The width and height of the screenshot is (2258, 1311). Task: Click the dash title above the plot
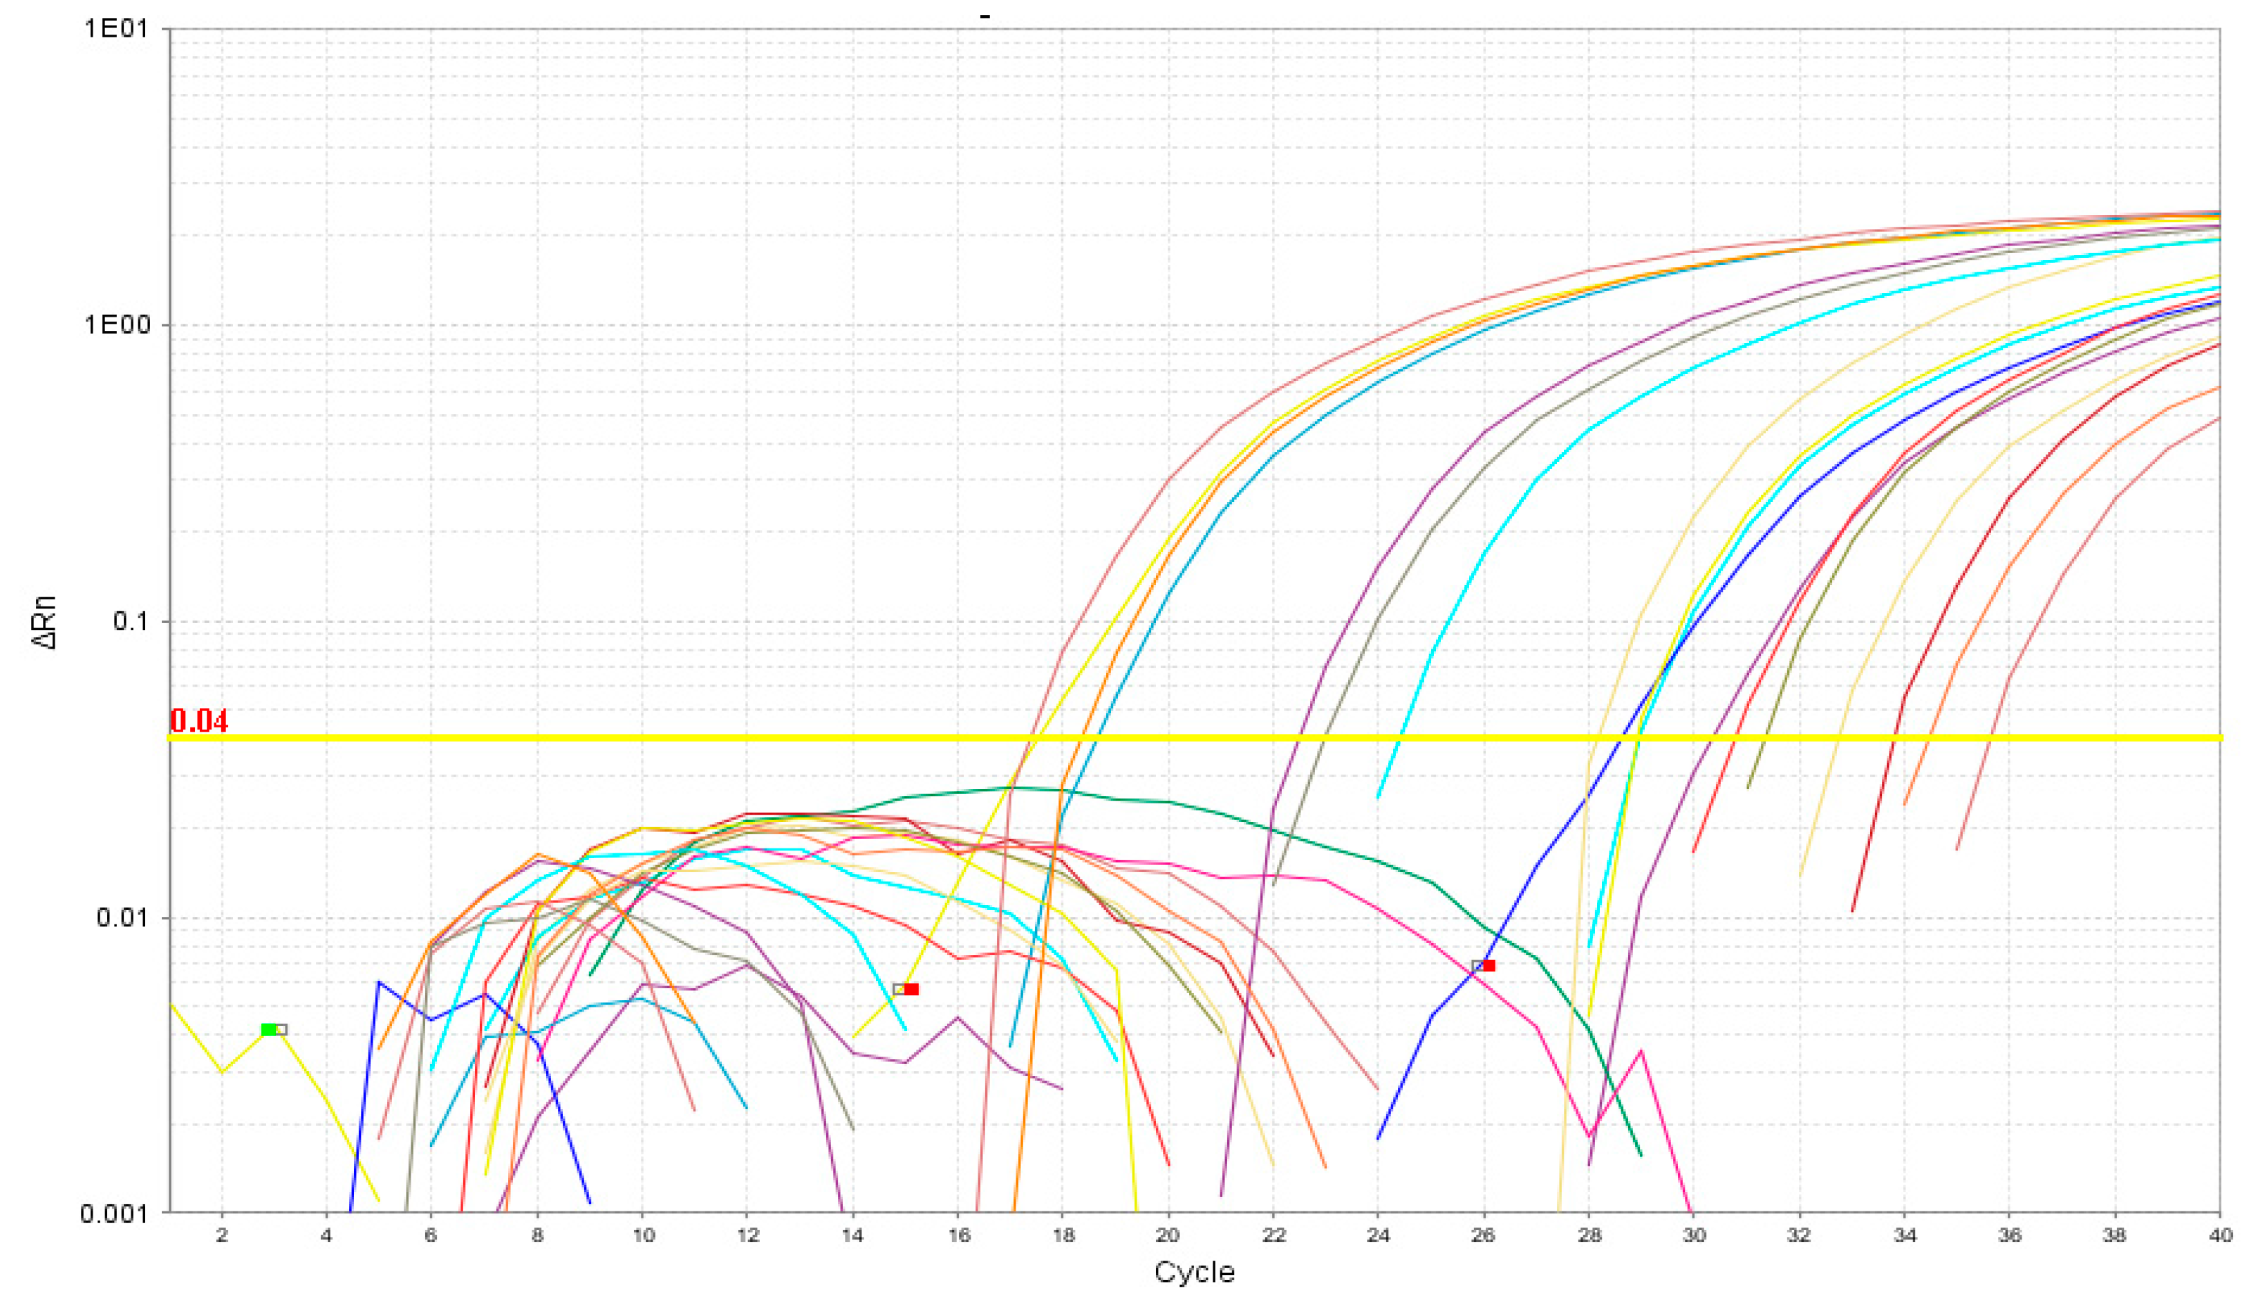[x=985, y=16]
